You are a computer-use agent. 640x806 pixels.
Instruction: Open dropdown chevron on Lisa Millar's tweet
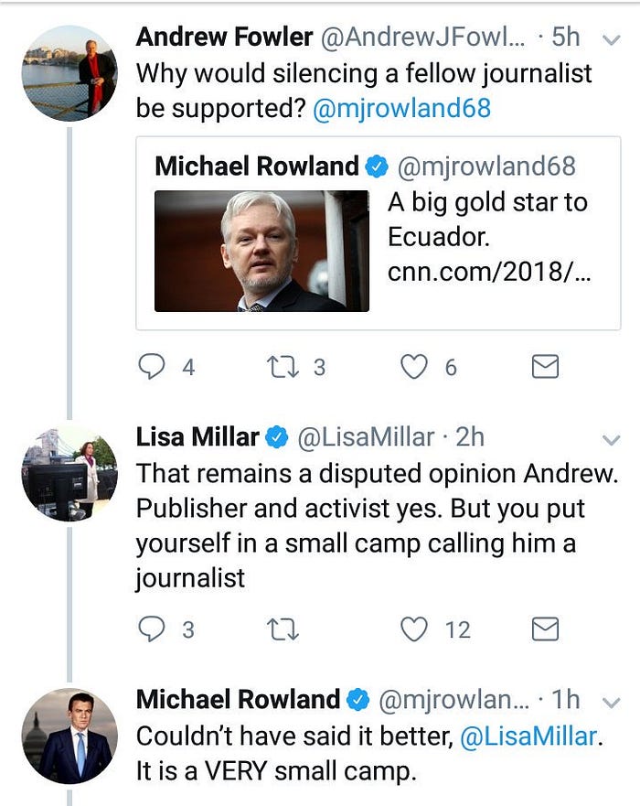pos(612,440)
